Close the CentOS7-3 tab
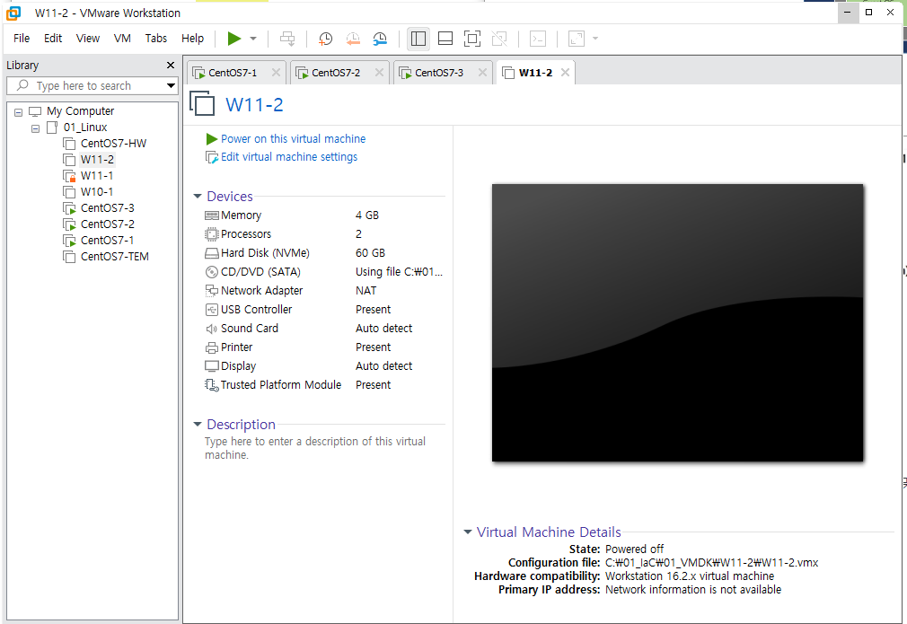Screen dimensions: 907x624 tap(482, 73)
